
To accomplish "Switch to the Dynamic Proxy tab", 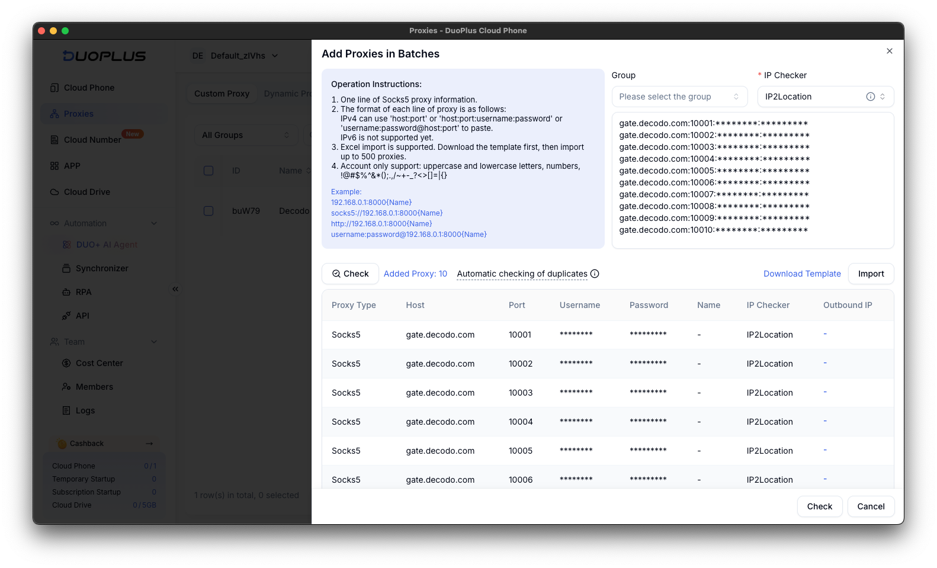I will click(288, 94).
